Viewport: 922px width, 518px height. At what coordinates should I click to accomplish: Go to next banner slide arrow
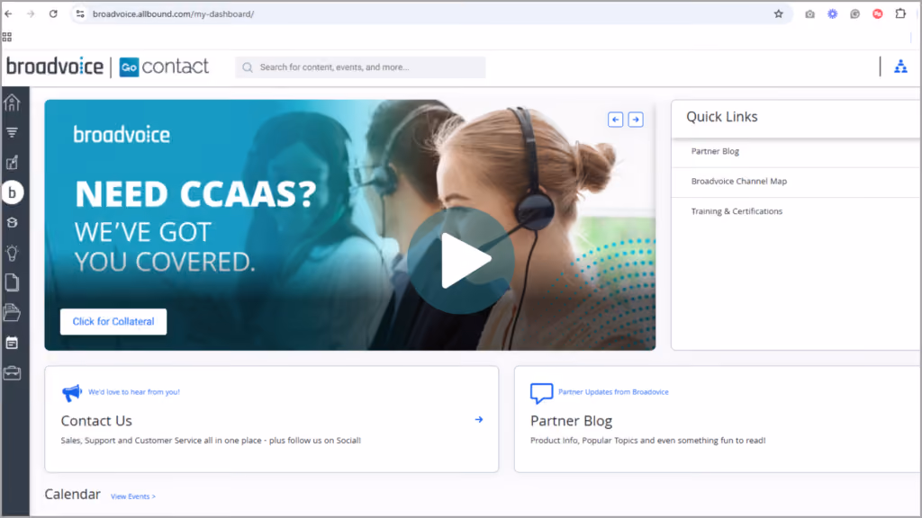point(636,120)
